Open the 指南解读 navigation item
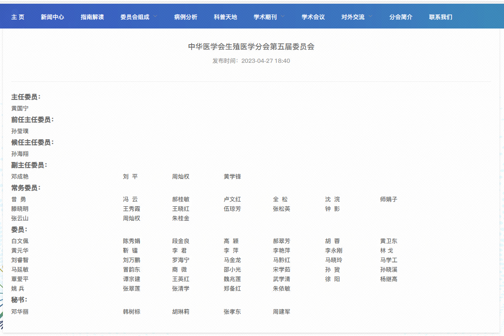 click(92, 17)
